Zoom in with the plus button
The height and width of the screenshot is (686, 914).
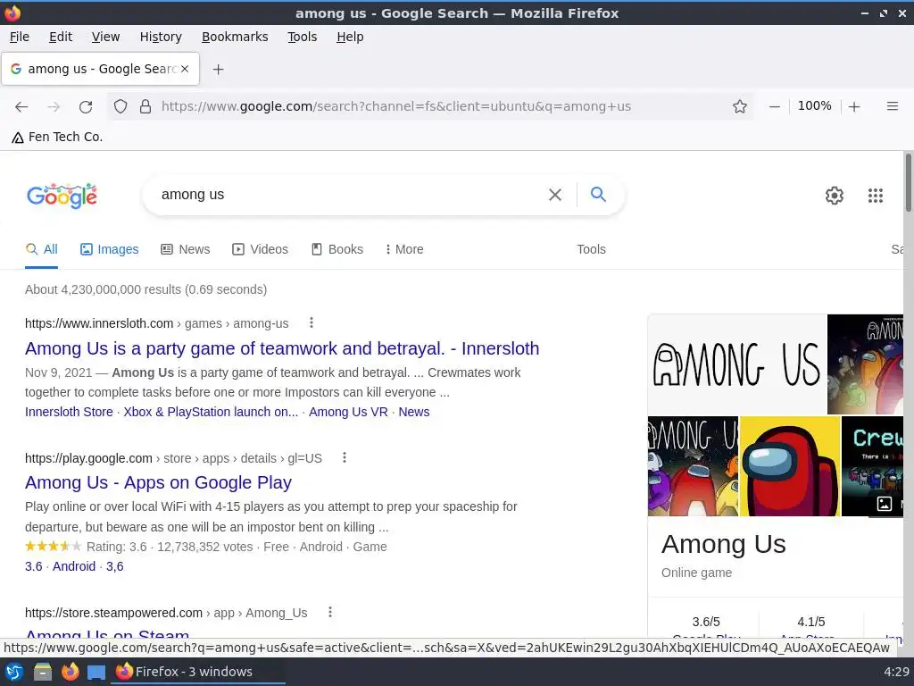click(x=854, y=106)
